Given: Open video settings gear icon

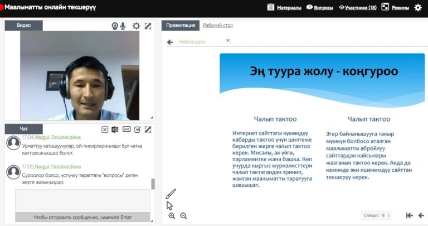Looking at the screenshot, I should pyautogui.click(x=136, y=26).
